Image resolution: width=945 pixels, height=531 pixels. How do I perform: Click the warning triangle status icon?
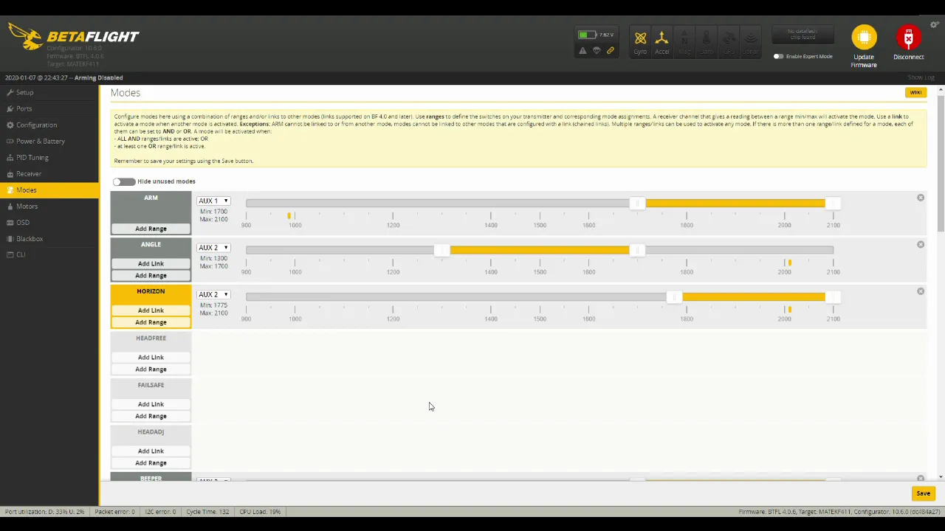(583, 51)
